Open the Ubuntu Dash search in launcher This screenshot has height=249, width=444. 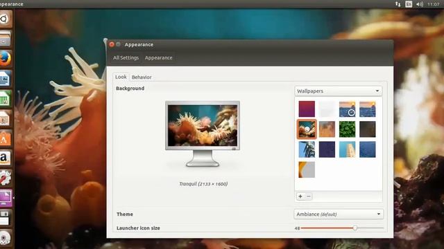coord(5,19)
